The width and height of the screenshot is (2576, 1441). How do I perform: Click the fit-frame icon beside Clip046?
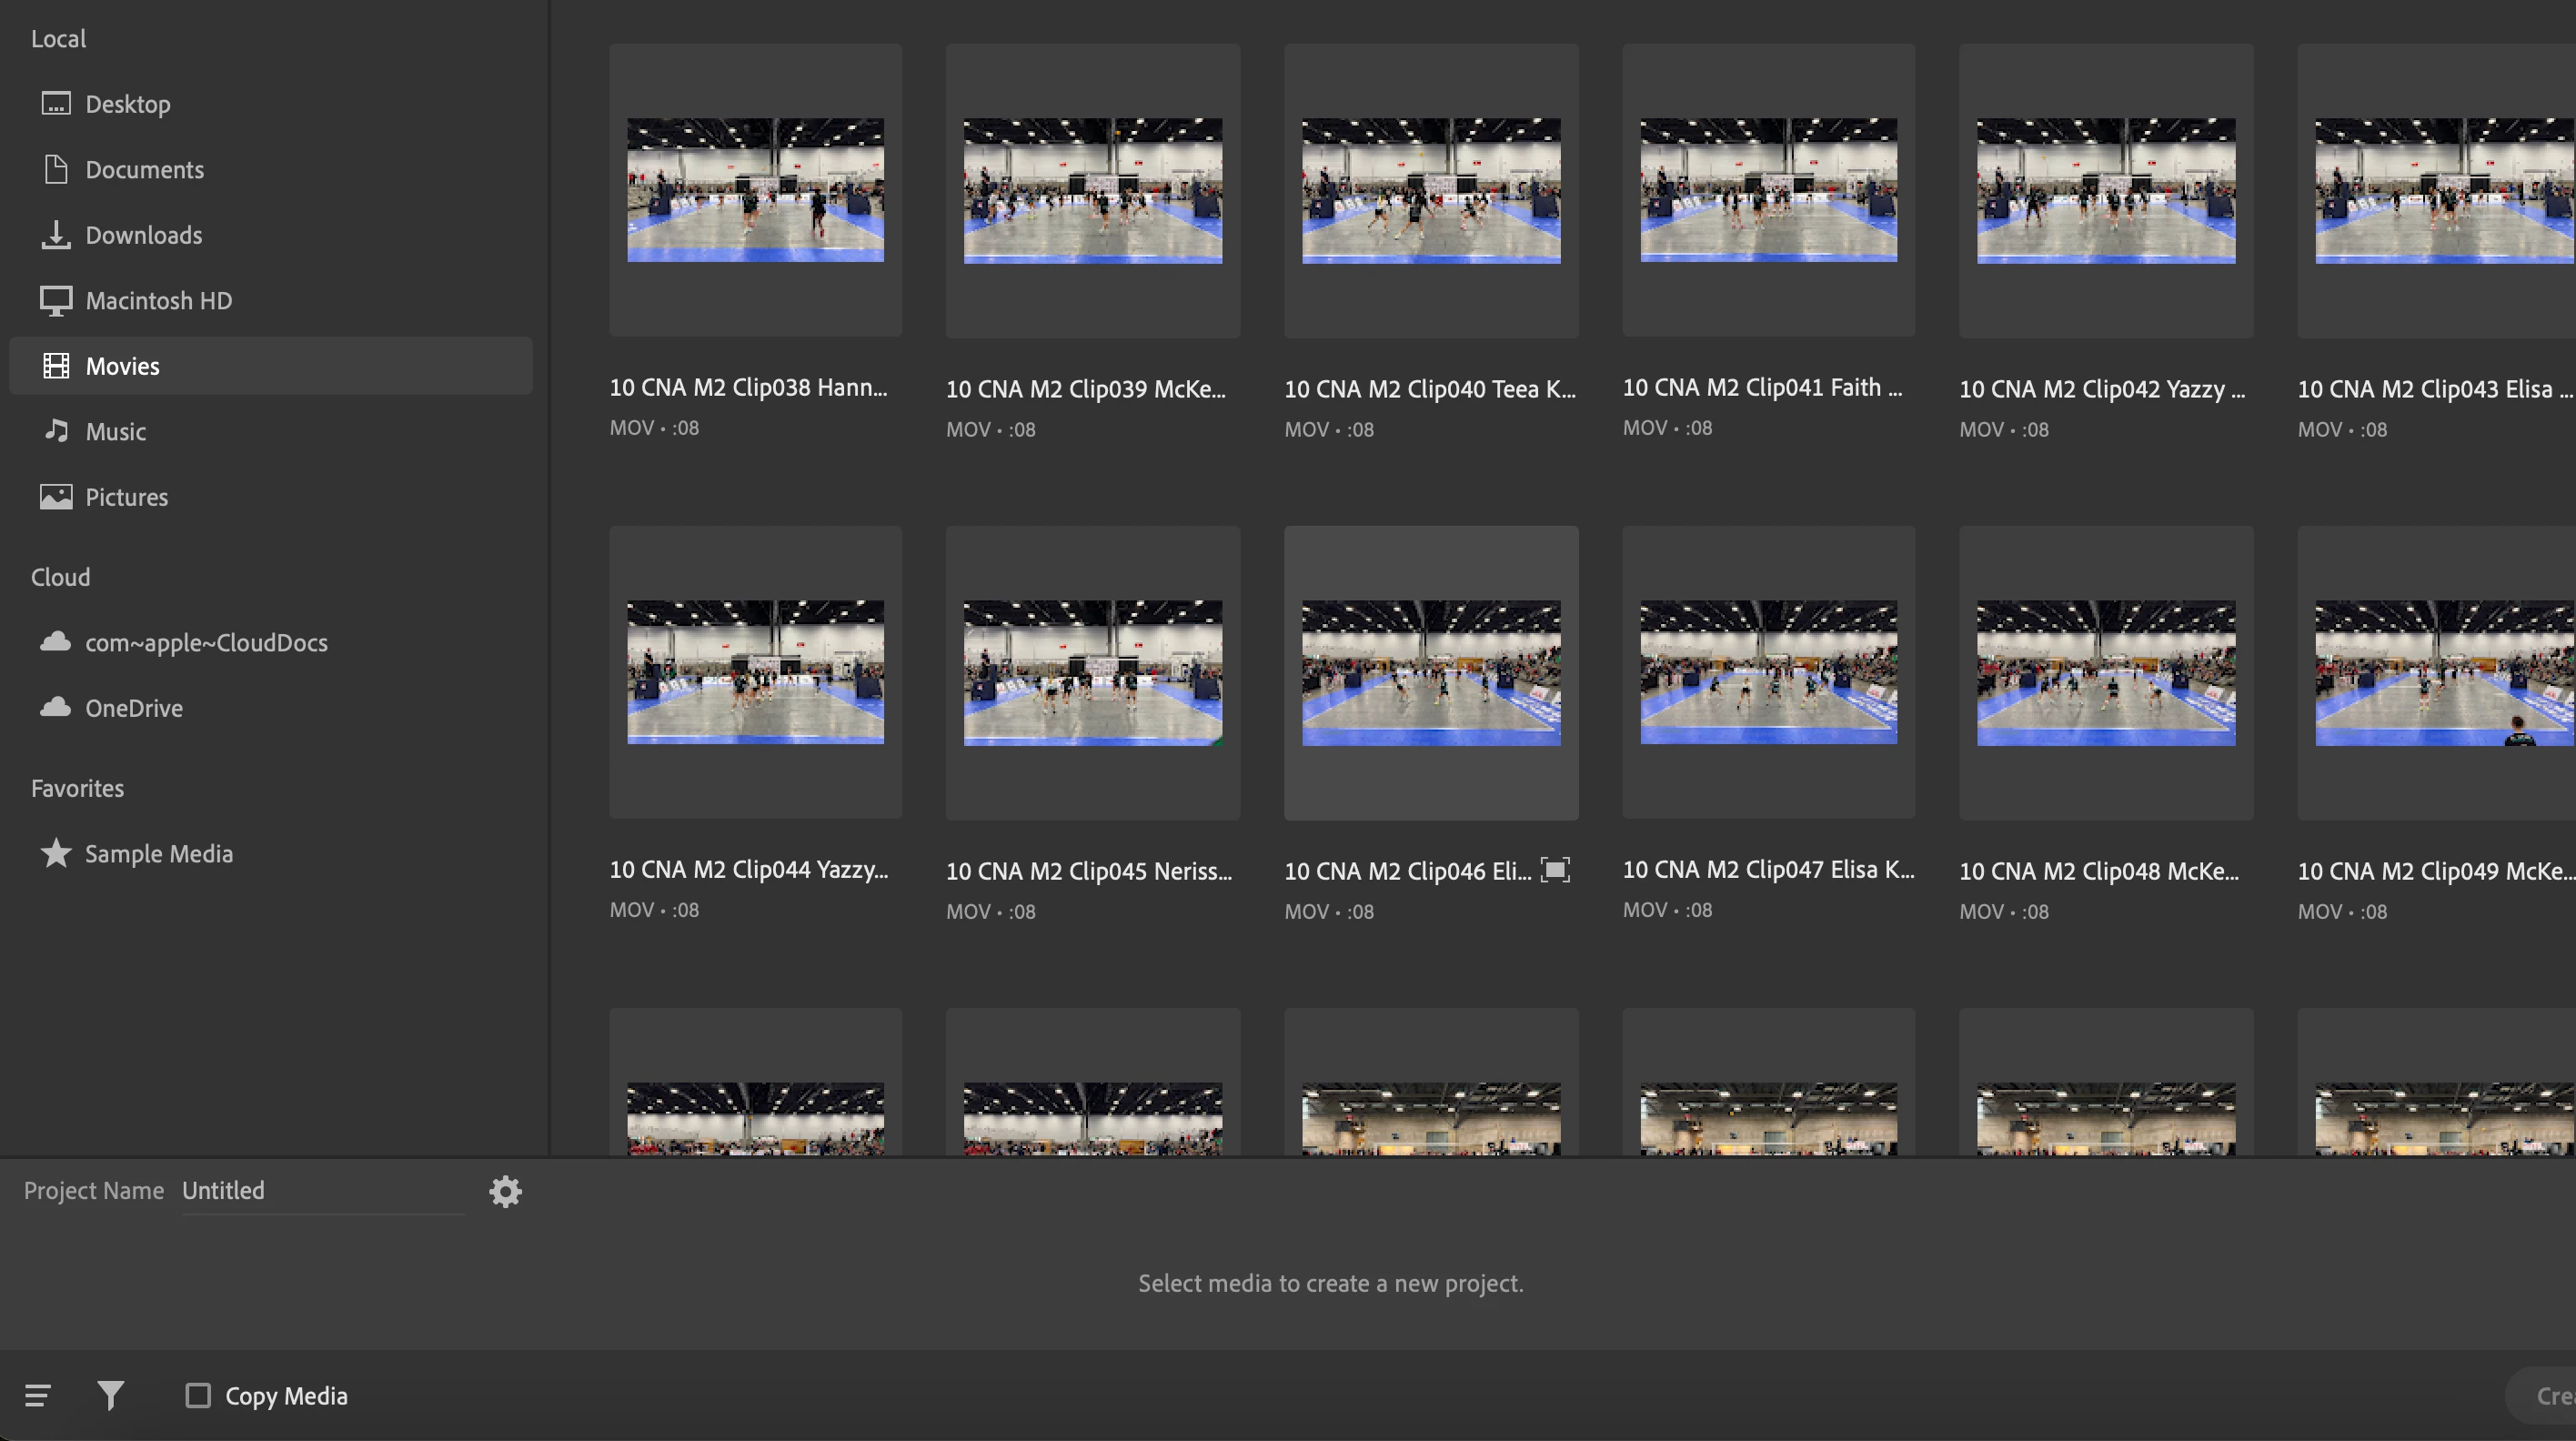point(1555,870)
